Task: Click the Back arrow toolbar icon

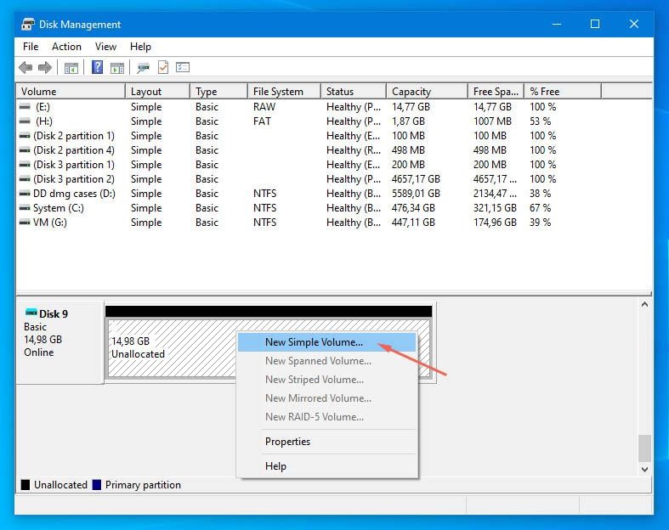Action: (26, 68)
